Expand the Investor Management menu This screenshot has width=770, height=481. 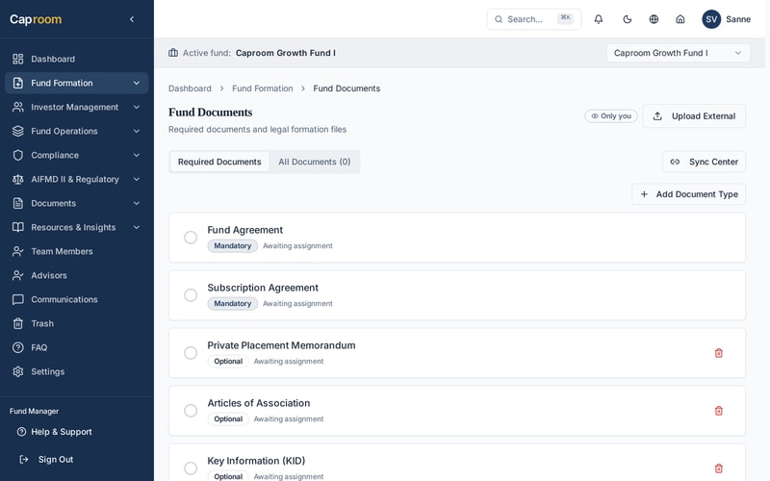click(77, 107)
